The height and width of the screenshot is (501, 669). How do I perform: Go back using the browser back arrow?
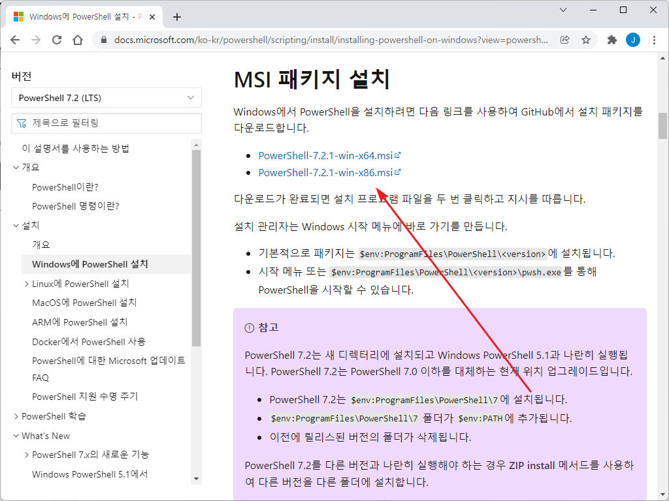(15, 40)
